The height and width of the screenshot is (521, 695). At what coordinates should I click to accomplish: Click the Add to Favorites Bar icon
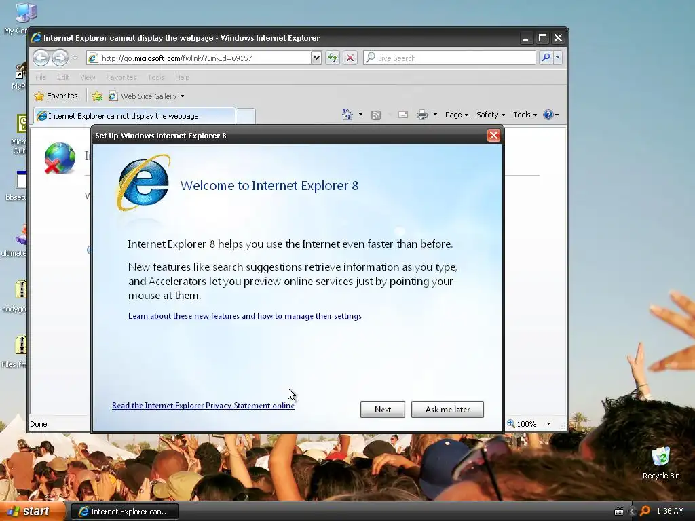[x=96, y=96]
